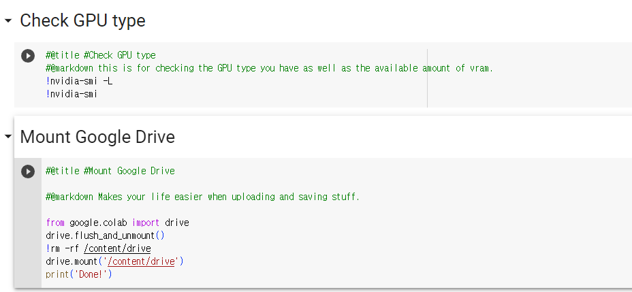This screenshot has width=632, height=292.
Task: Click the 'from google.colab import drive' line
Action: [118, 223]
